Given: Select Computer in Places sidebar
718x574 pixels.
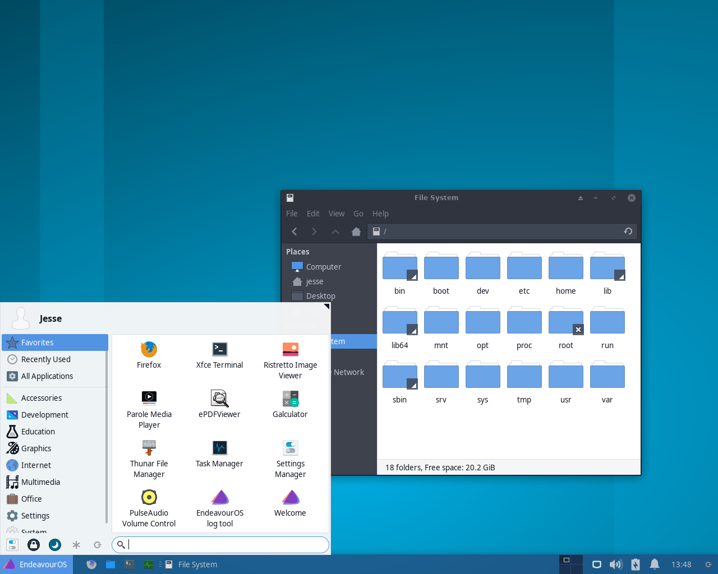Looking at the screenshot, I should 329,267.
